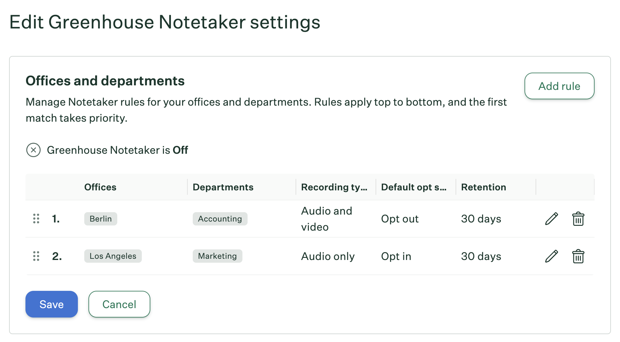Click the Audio and video cell

click(327, 219)
